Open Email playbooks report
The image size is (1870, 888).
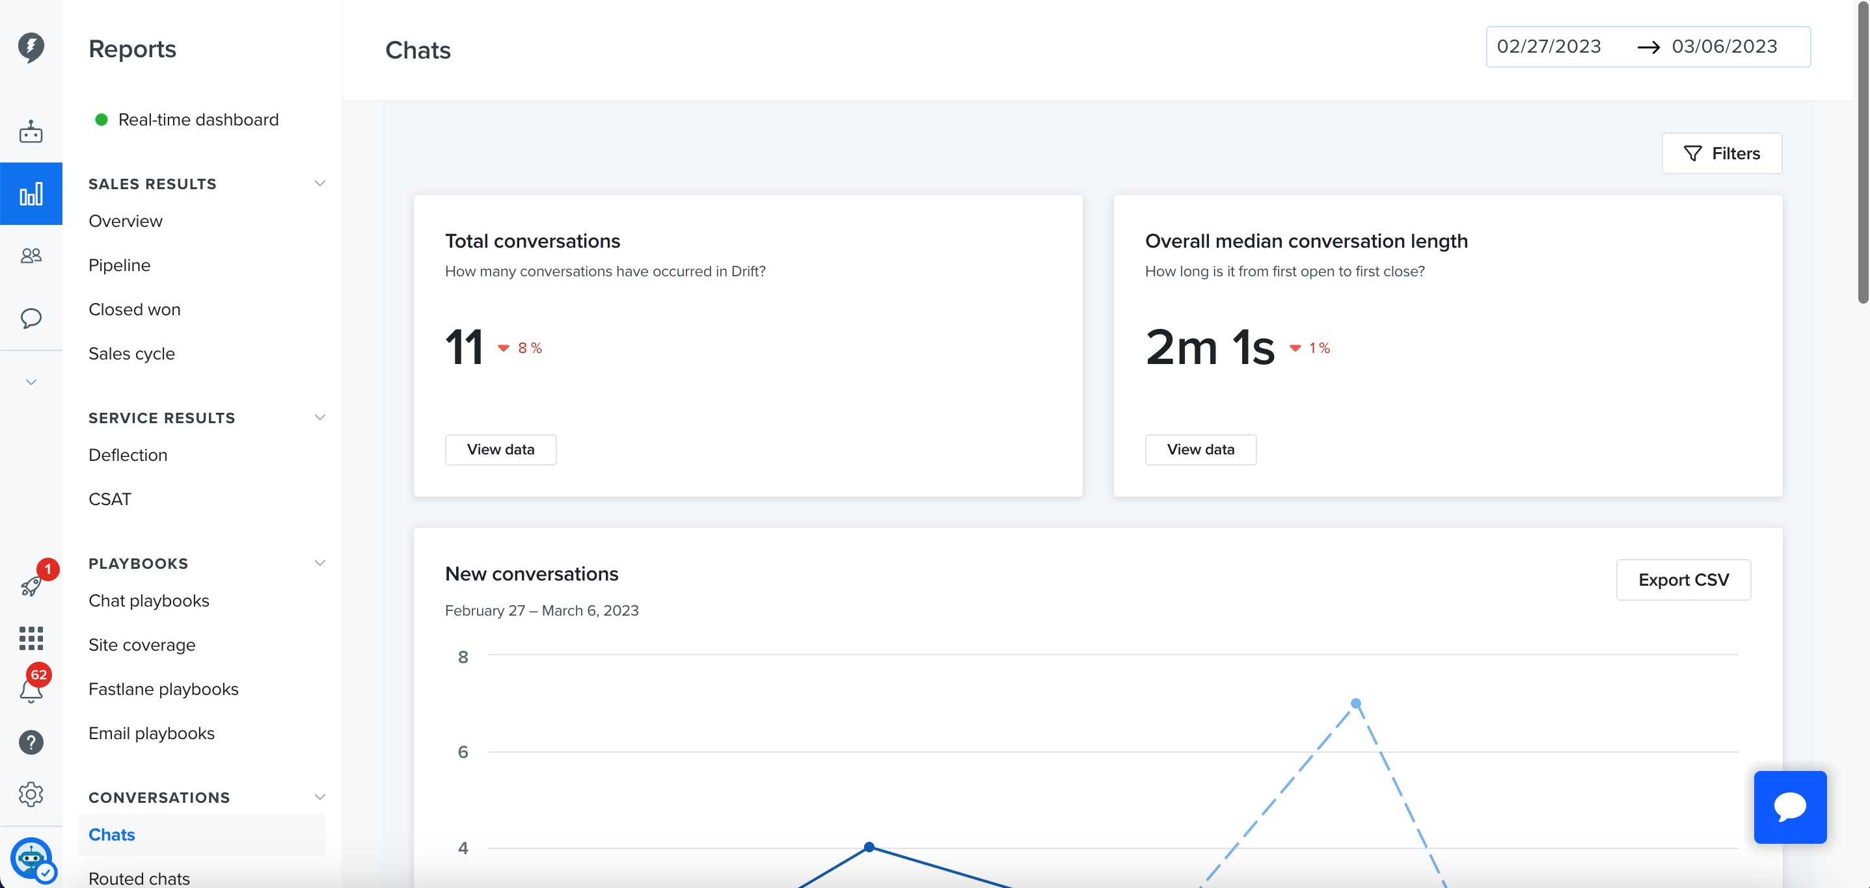(152, 733)
